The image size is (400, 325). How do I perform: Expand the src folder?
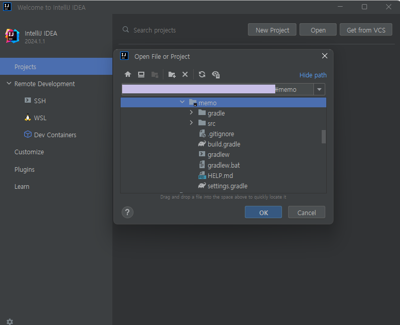[191, 123]
